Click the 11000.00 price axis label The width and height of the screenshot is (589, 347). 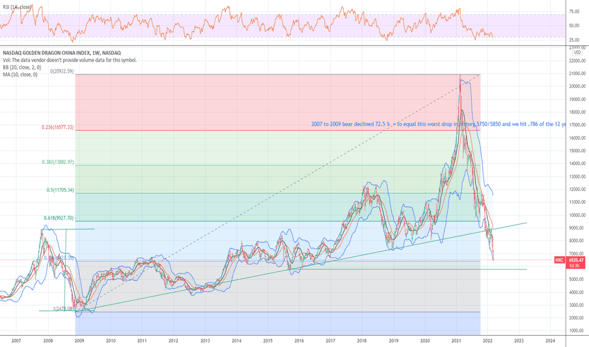(x=578, y=202)
